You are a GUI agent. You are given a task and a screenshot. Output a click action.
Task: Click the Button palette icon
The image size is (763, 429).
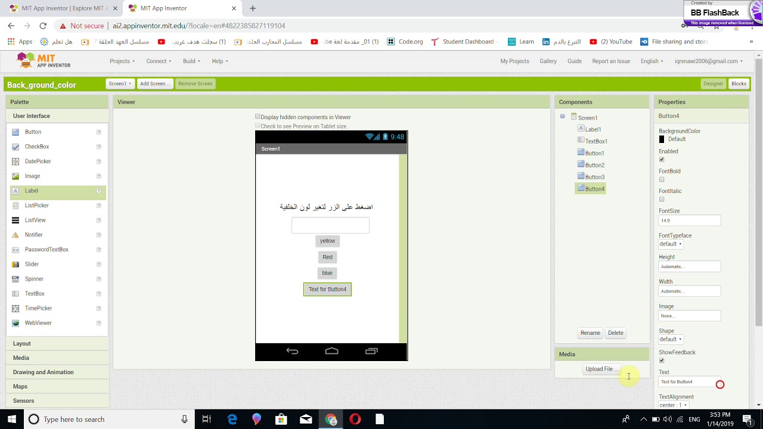click(15, 132)
